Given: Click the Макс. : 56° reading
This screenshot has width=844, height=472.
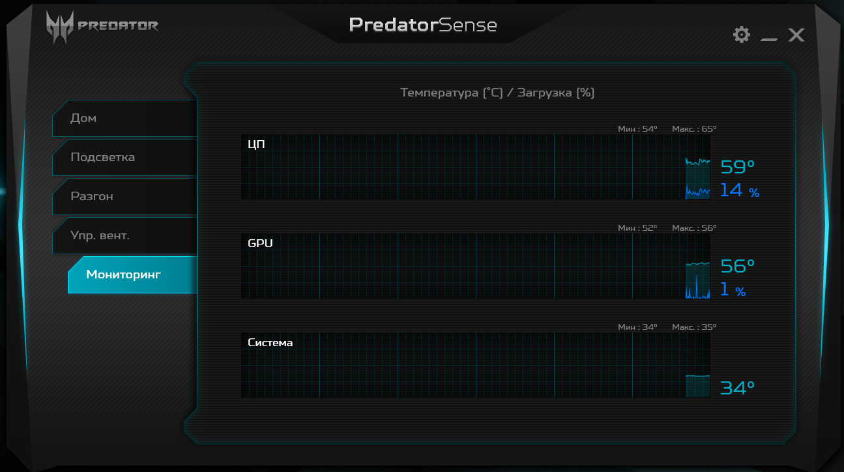Looking at the screenshot, I should point(694,228).
